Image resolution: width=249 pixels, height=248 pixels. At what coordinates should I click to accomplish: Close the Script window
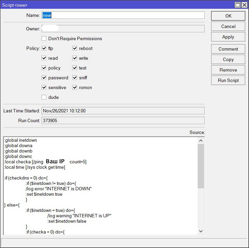click(x=244, y=5)
